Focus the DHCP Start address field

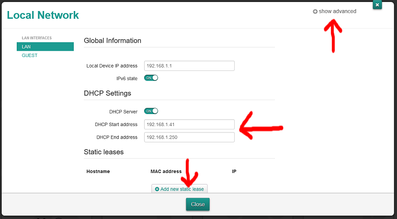[x=189, y=125]
